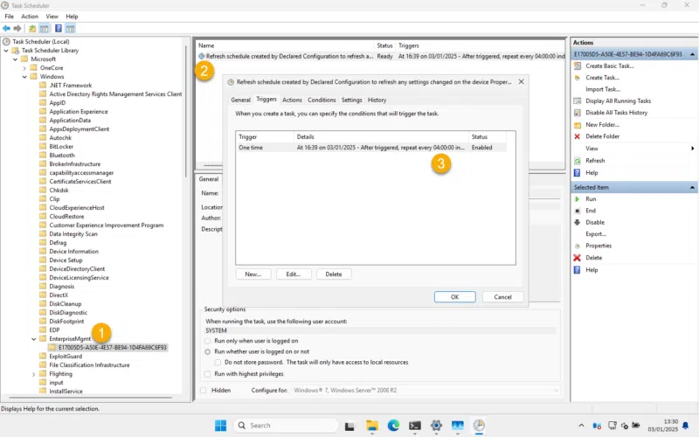The image size is (699, 437).
Task: Collapse the EnterpriseMgmt tree folder
Action: click(34, 338)
